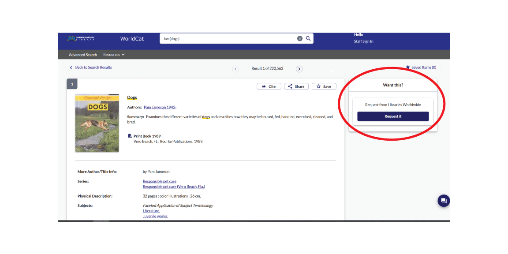Click the by Pam Jameson. text

157,172
